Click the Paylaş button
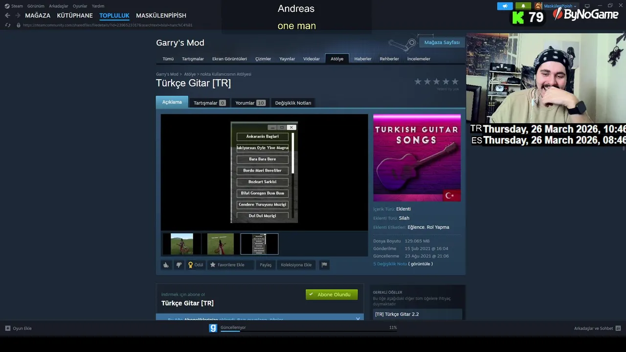Screen dimensions: 626x352 click(x=266, y=265)
